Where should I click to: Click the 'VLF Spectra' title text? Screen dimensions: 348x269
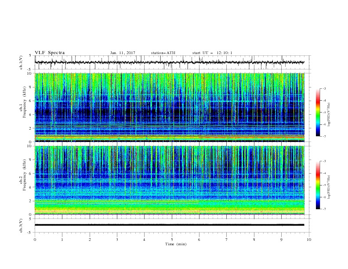tap(50, 53)
